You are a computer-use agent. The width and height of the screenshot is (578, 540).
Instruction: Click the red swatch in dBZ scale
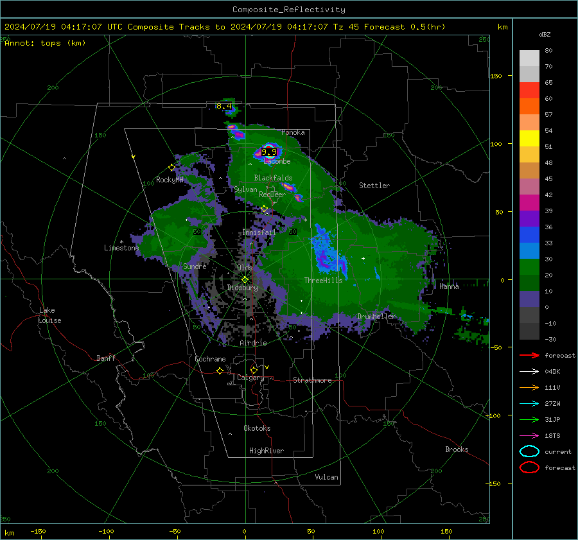529,90
